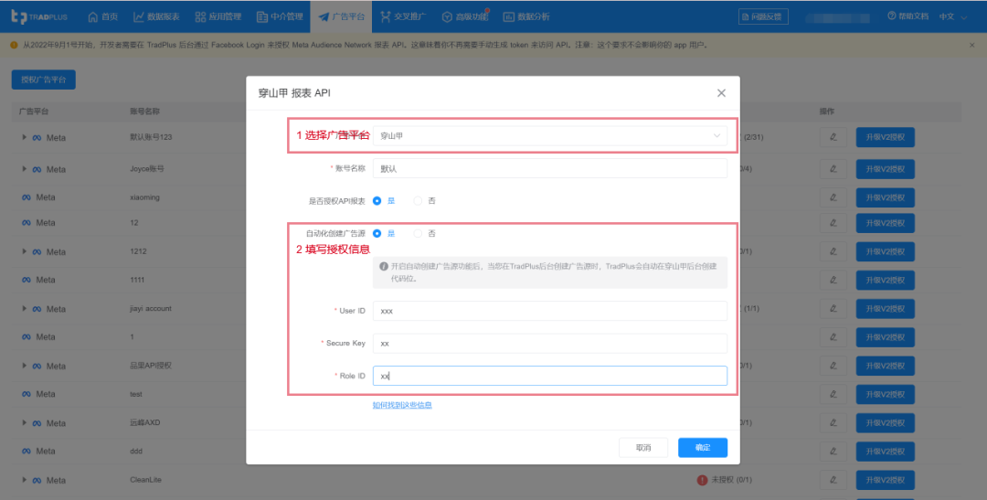
Task: Click the Meta logo icon in xiaoming row
Action: coord(27,197)
